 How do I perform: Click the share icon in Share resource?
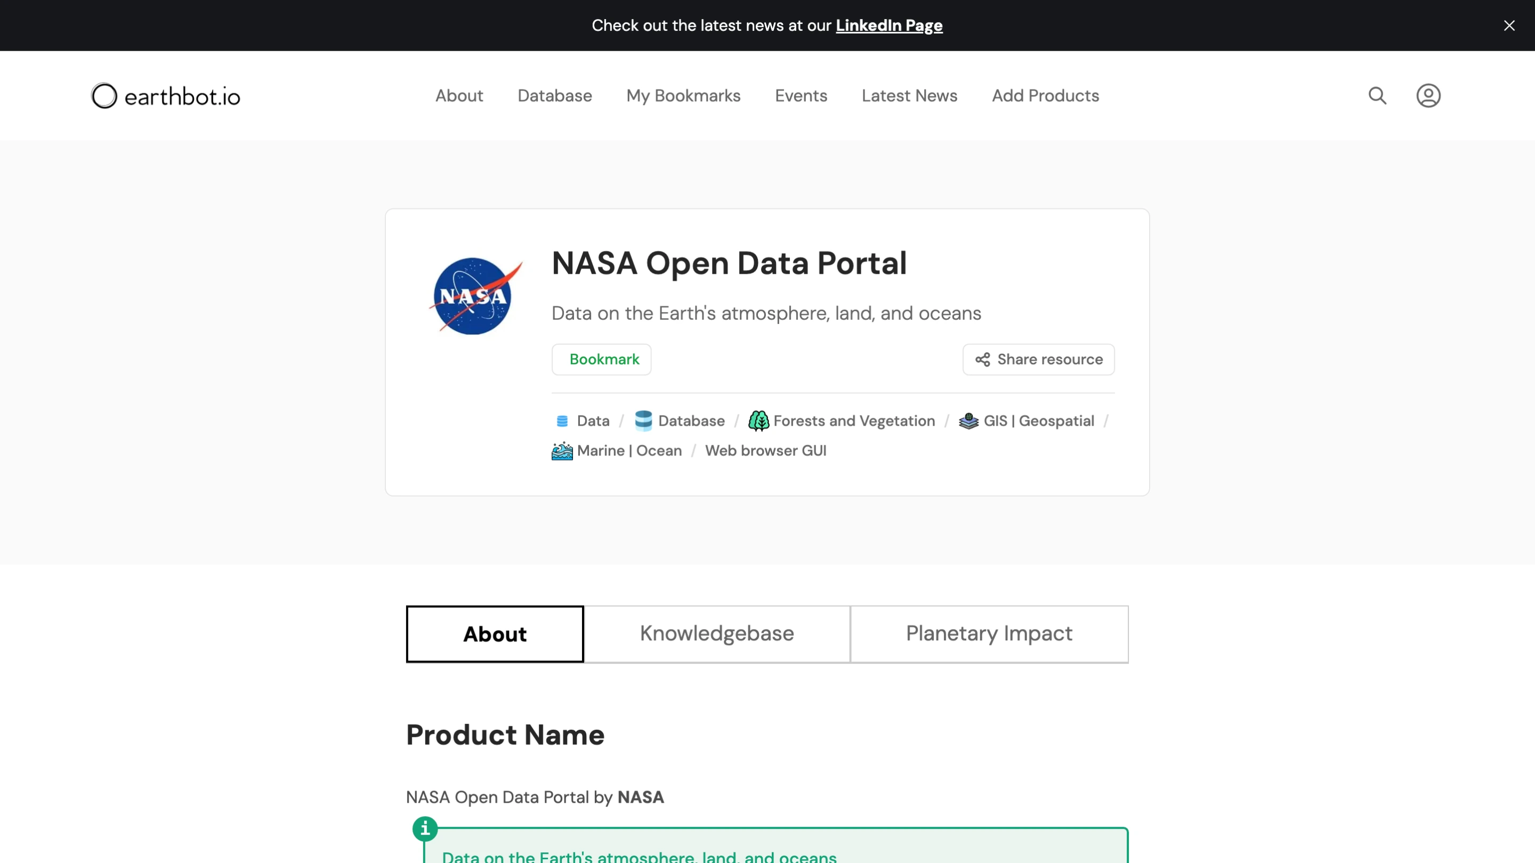tap(983, 359)
